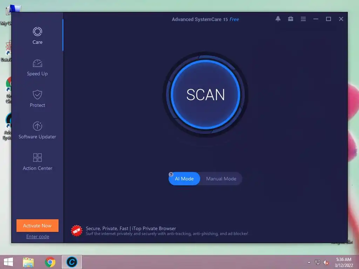
Task: Open the taskbar clock showing 5:36 AM
Action: tap(344, 262)
